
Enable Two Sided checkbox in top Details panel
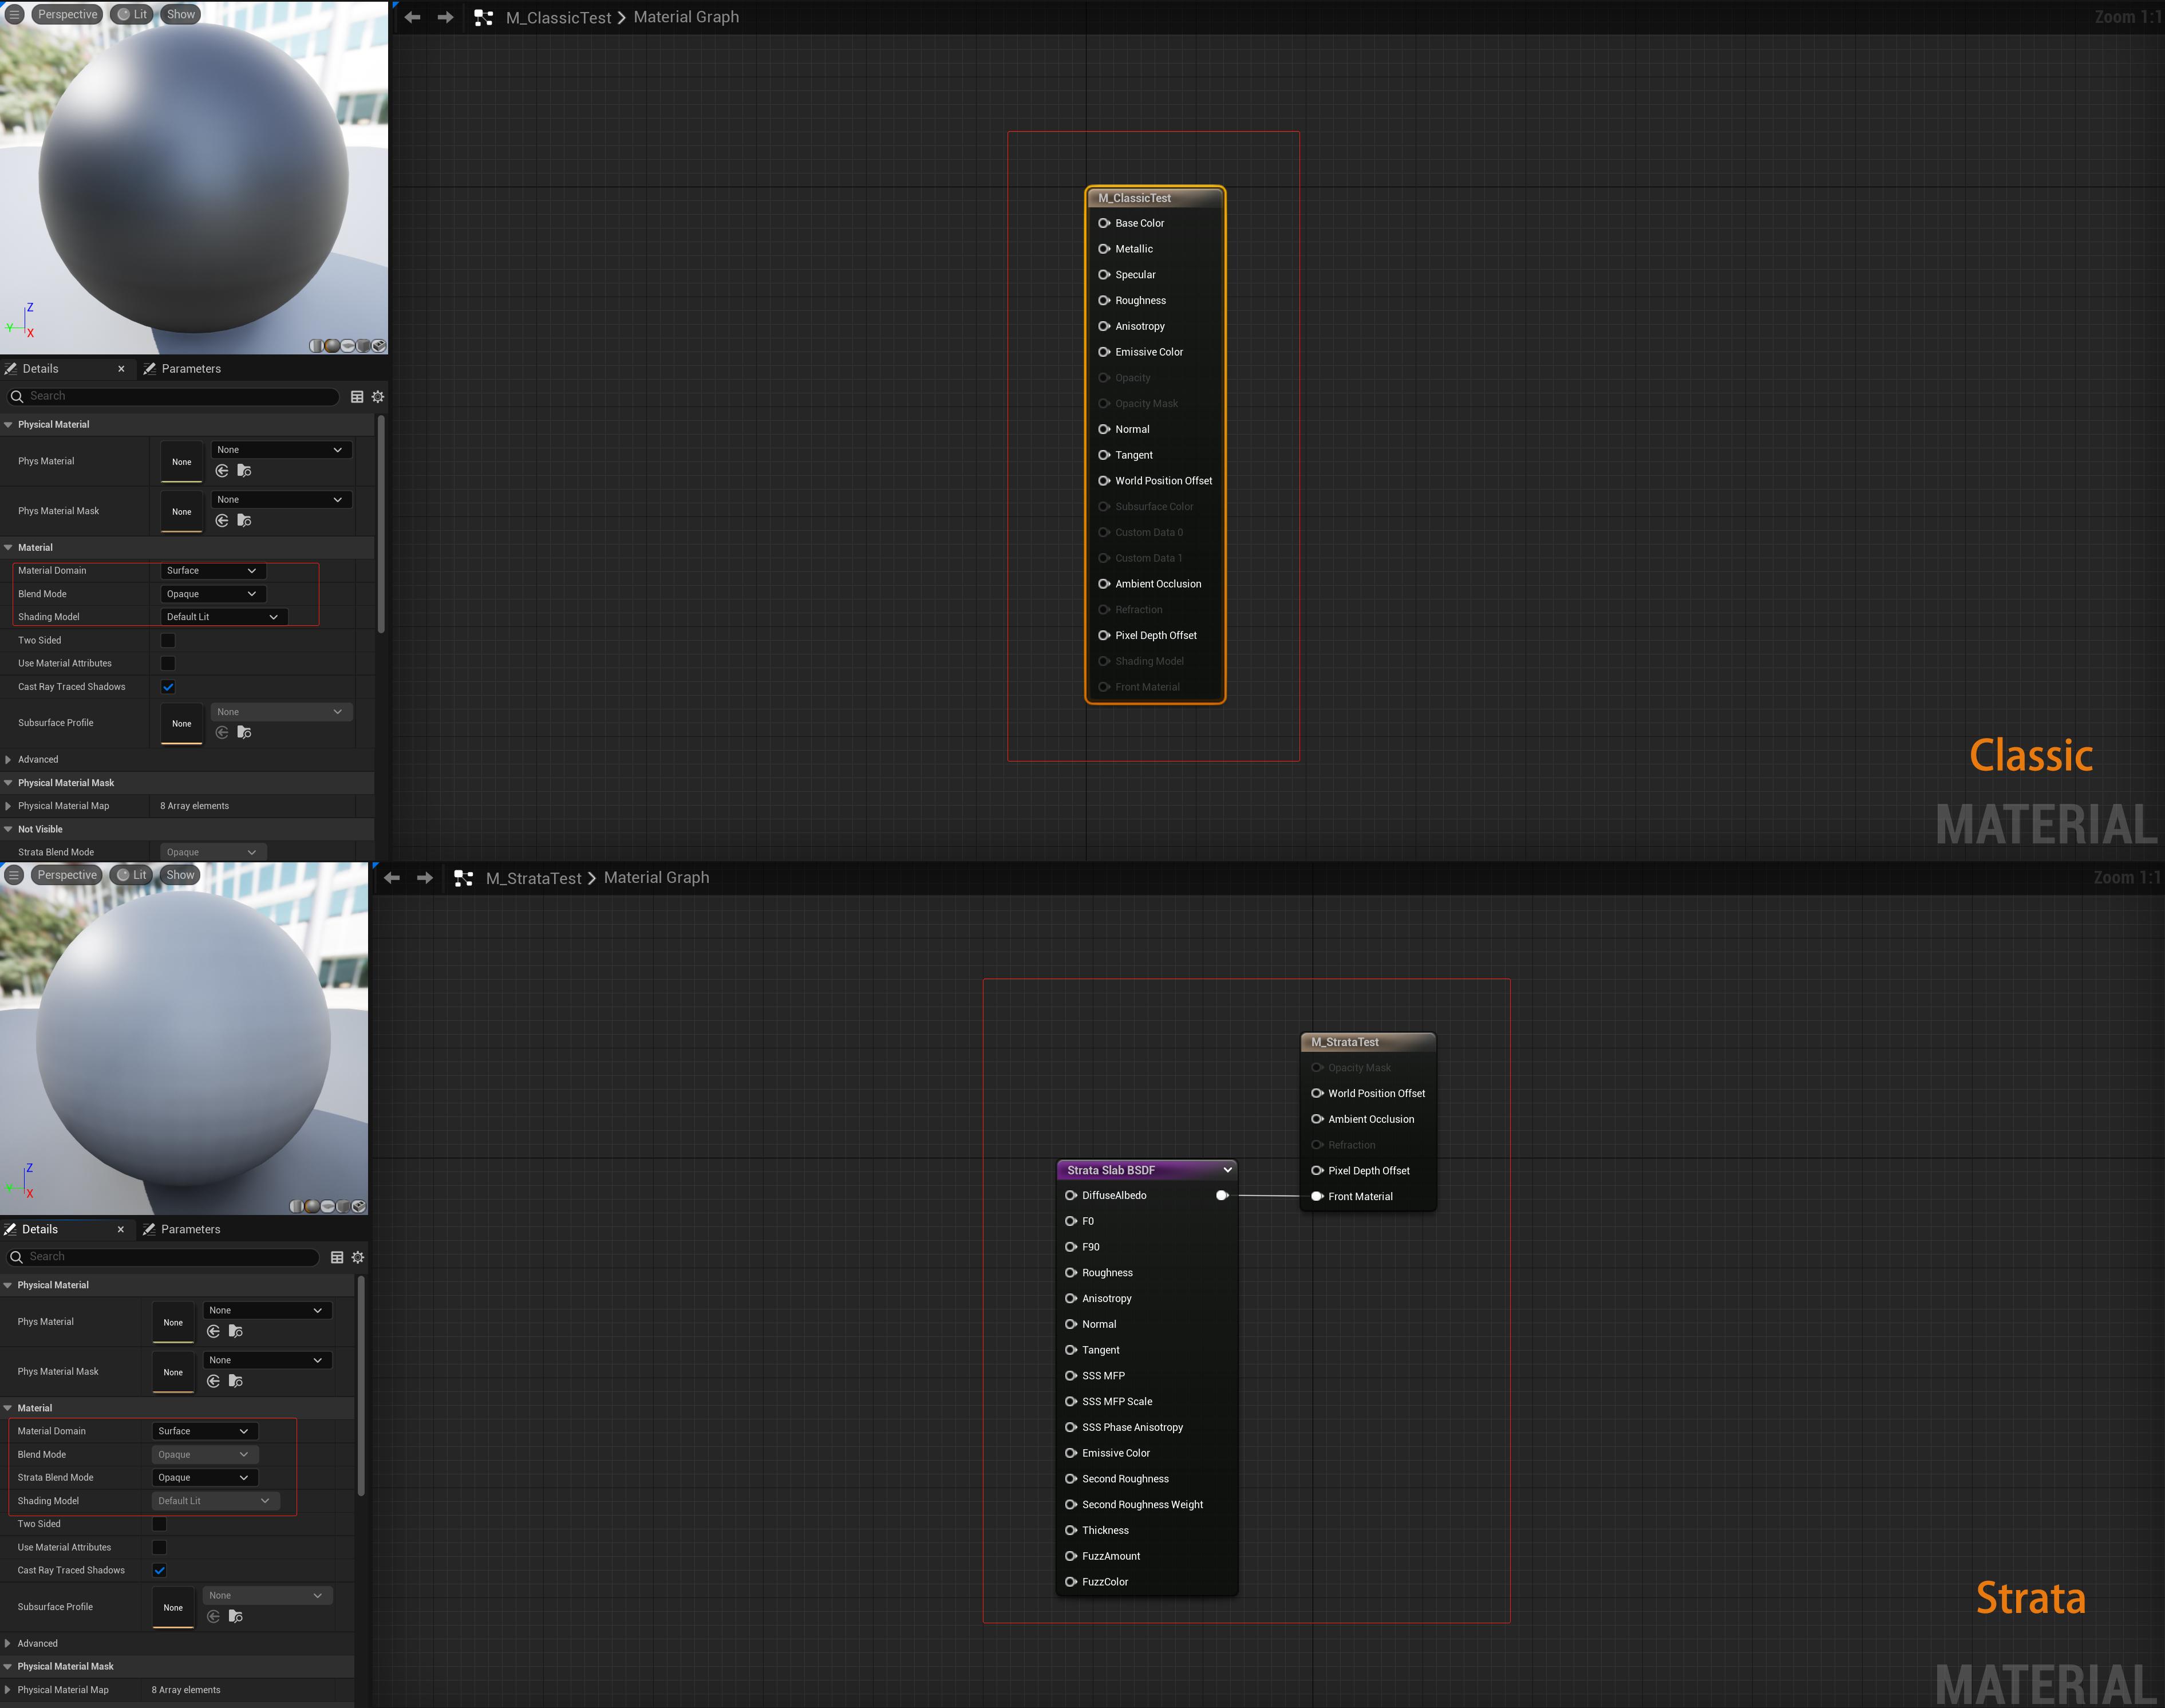point(168,640)
